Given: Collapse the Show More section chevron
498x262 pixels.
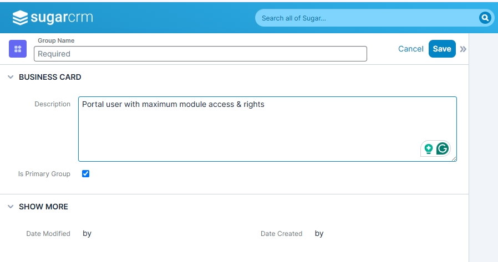Looking at the screenshot, I should [11, 207].
